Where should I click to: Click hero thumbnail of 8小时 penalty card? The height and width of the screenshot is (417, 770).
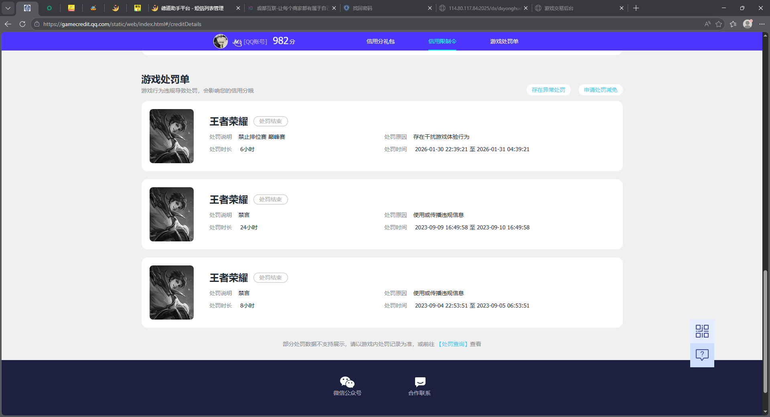[172, 293]
